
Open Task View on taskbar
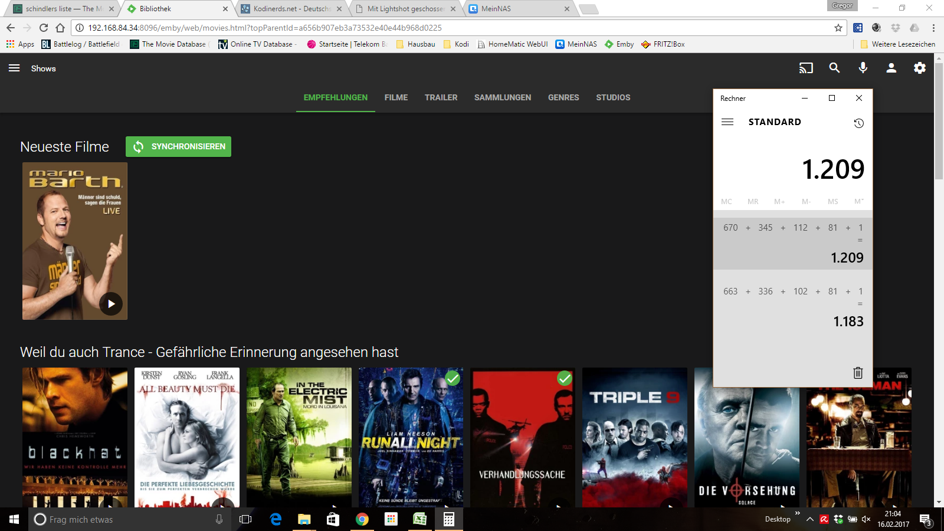pos(245,519)
